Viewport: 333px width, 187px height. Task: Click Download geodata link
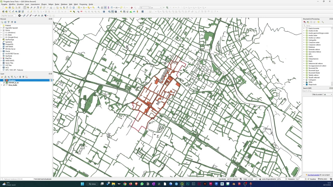pyautogui.click(x=313, y=175)
